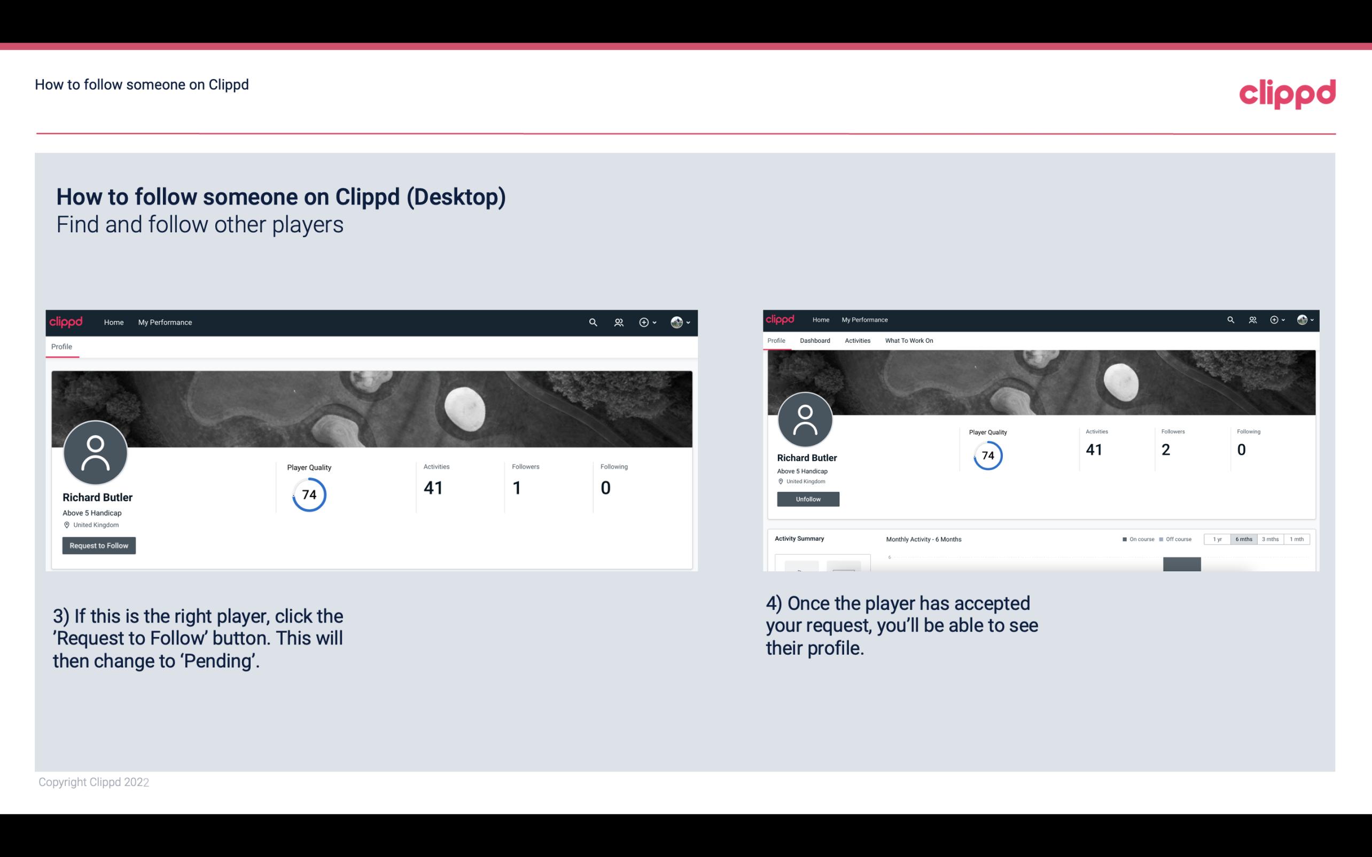Image resolution: width=1372 pixels, height=857 pixels.
Task: Select the '6 mths' activity time filter toggle
Action: (x=1244, y=539)
